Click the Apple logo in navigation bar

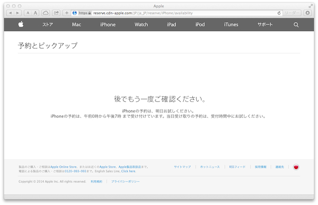tap(21, 24)
